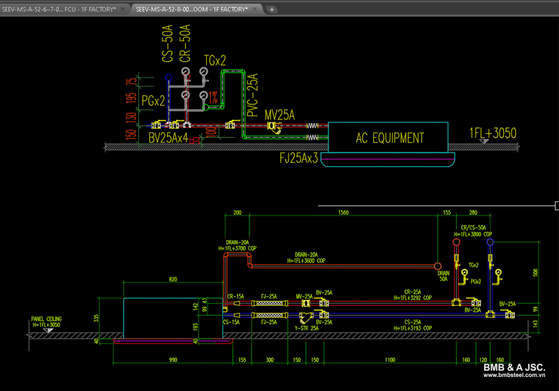The height and width of the screenshot is (391, 559).
Task: Pick the MV-25A valve in lower diagram
Action: [x=306, y=302]
